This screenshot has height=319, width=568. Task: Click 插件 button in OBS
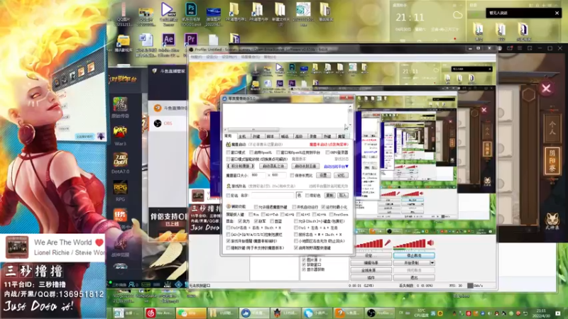coord(371,278)
